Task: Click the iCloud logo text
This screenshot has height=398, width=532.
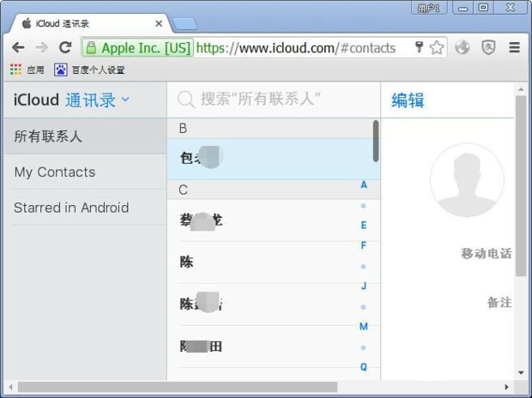Action: click(36, 100)
